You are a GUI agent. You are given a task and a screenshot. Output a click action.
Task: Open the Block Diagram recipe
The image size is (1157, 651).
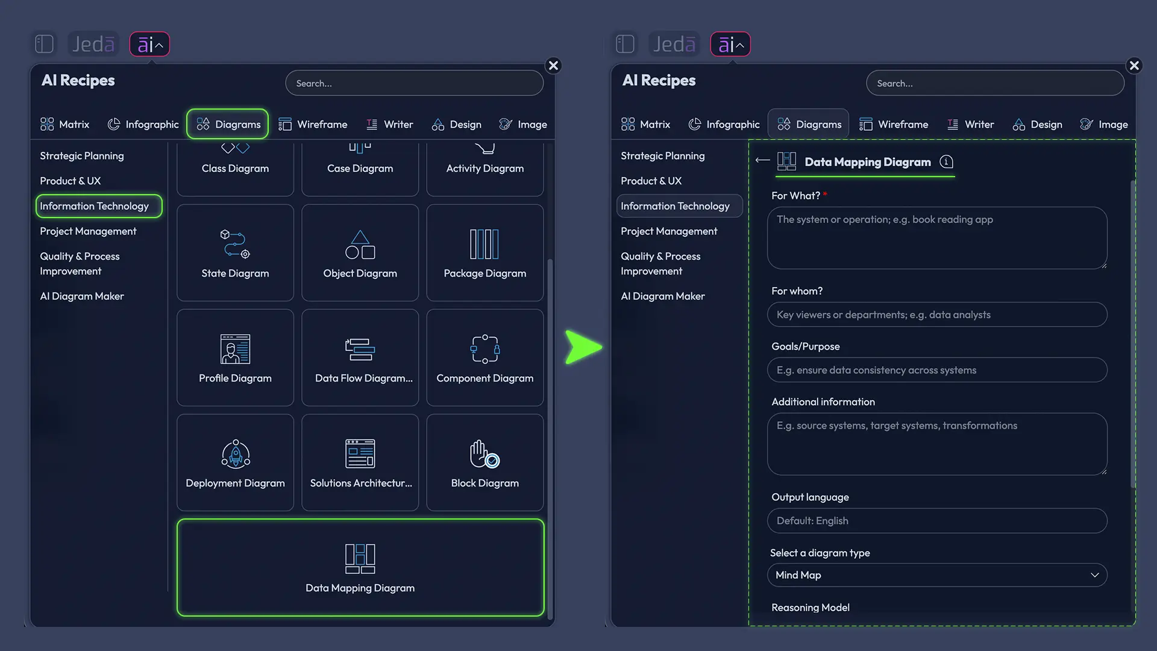[x=485, y=463]
